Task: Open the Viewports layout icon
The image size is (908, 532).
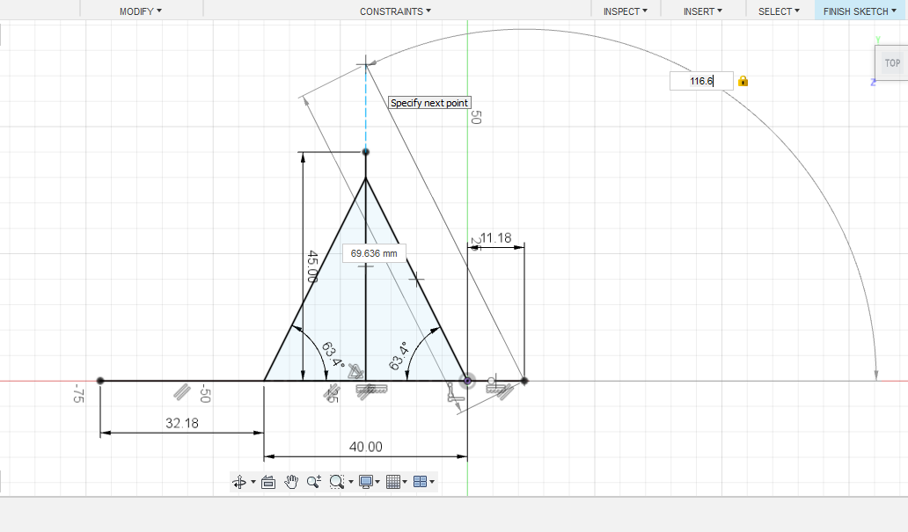Action: click(x=421, y=482)
